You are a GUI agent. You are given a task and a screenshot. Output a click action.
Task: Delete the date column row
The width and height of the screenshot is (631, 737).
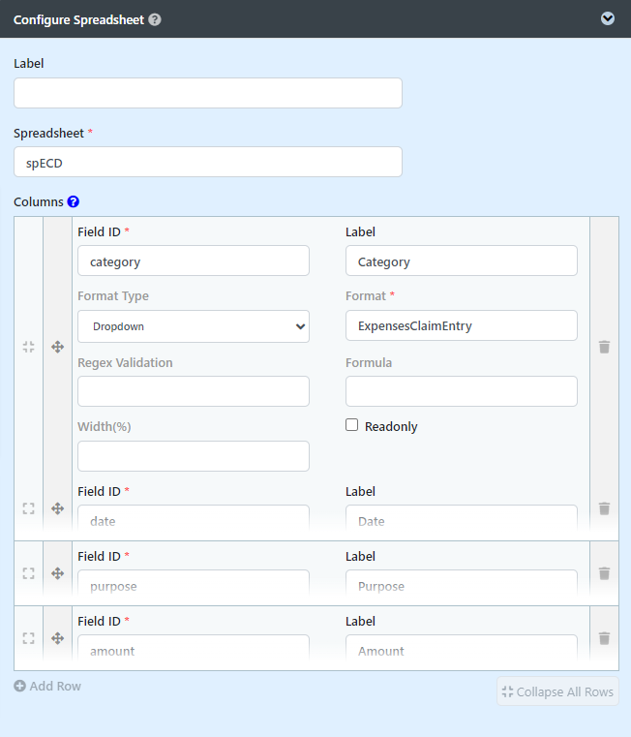coord(604,508)
